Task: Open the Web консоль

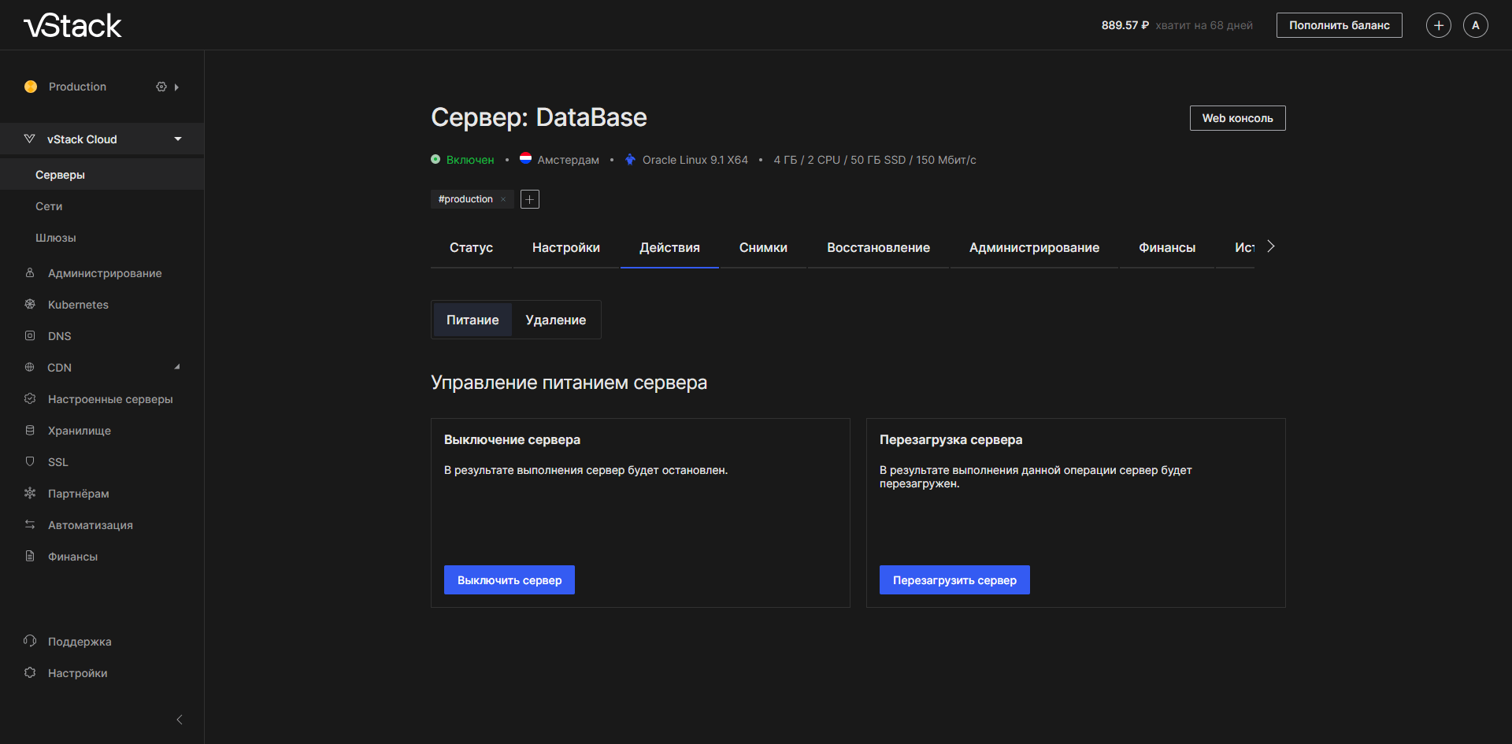Action: click(x=1236, y=118)
